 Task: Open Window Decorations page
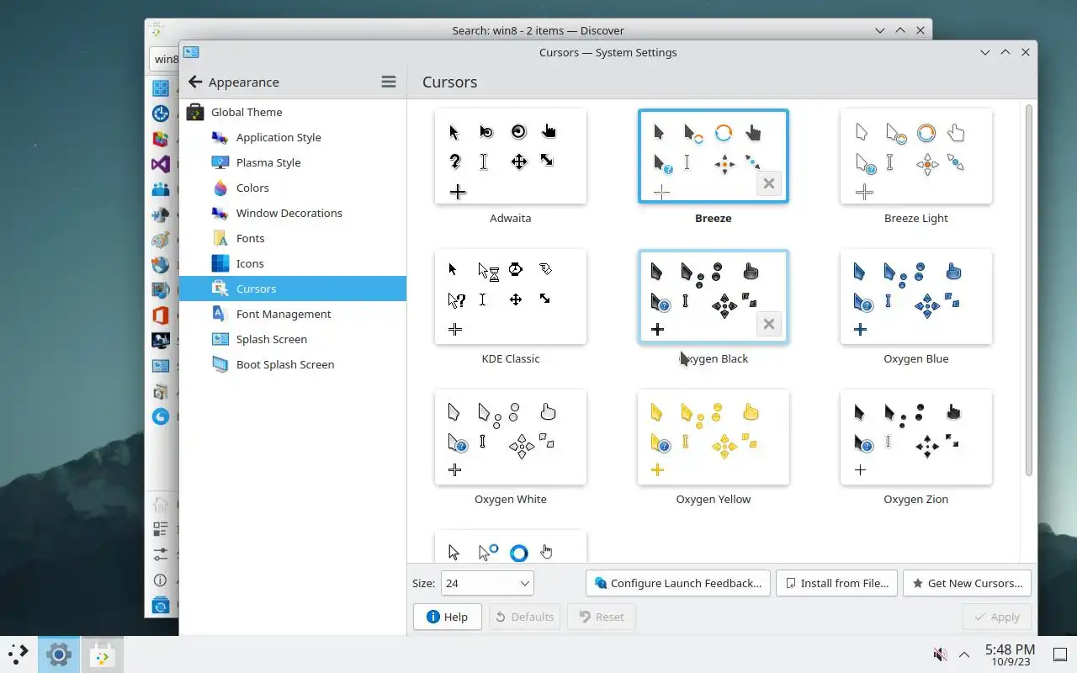293,213
